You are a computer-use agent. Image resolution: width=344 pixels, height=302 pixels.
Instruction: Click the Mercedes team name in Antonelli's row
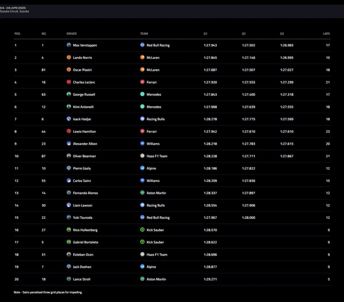tap(154, 107)
